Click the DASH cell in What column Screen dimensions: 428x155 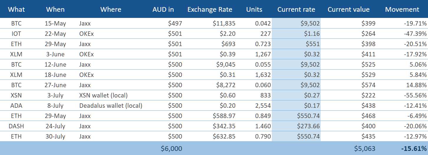(17, 126)
